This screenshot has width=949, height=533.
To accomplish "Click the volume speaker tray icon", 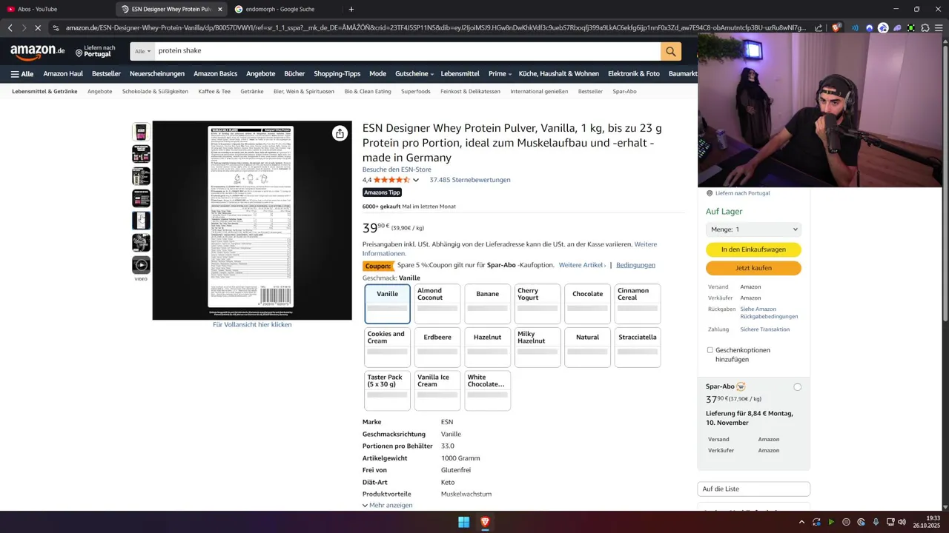I will click(902, 522).
